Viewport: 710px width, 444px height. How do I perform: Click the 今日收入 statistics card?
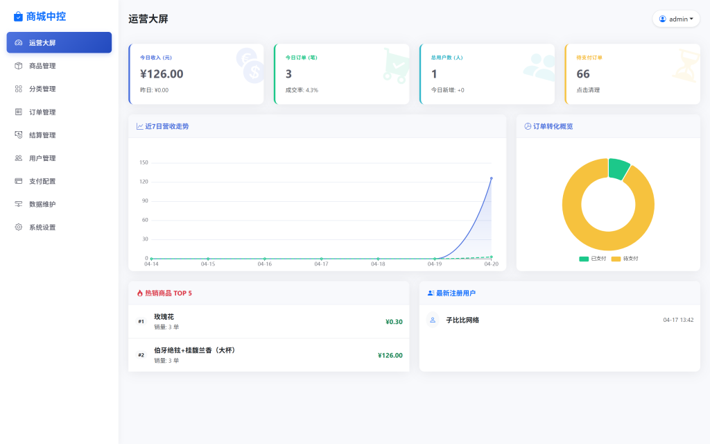click(x=196, y=73)
